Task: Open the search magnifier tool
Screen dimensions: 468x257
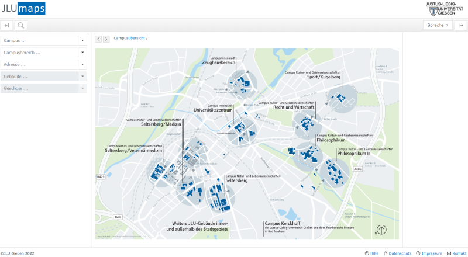Action: pyautogui.click(x=21, y=25)
